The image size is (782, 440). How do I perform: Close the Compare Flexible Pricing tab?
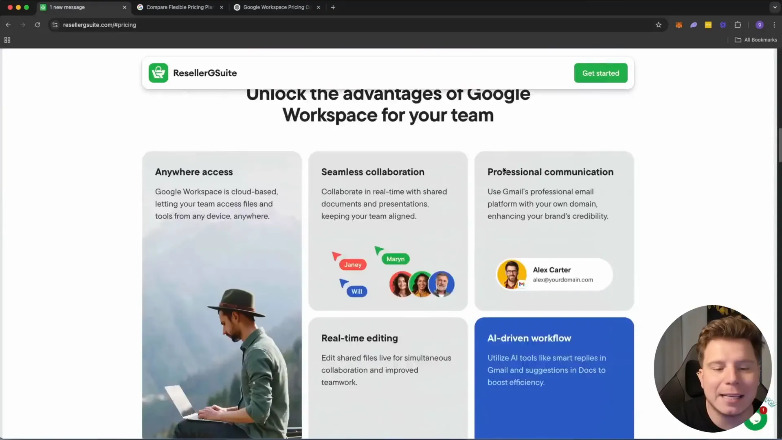click(x=222, y=7)
